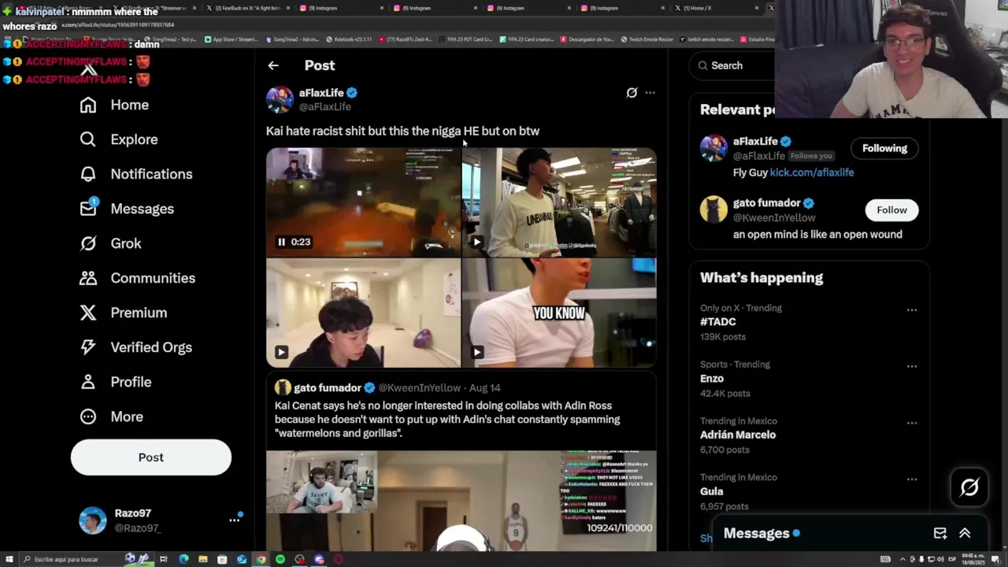
Task: Expand the Messages drawer
Action: (x=965, y=533)
